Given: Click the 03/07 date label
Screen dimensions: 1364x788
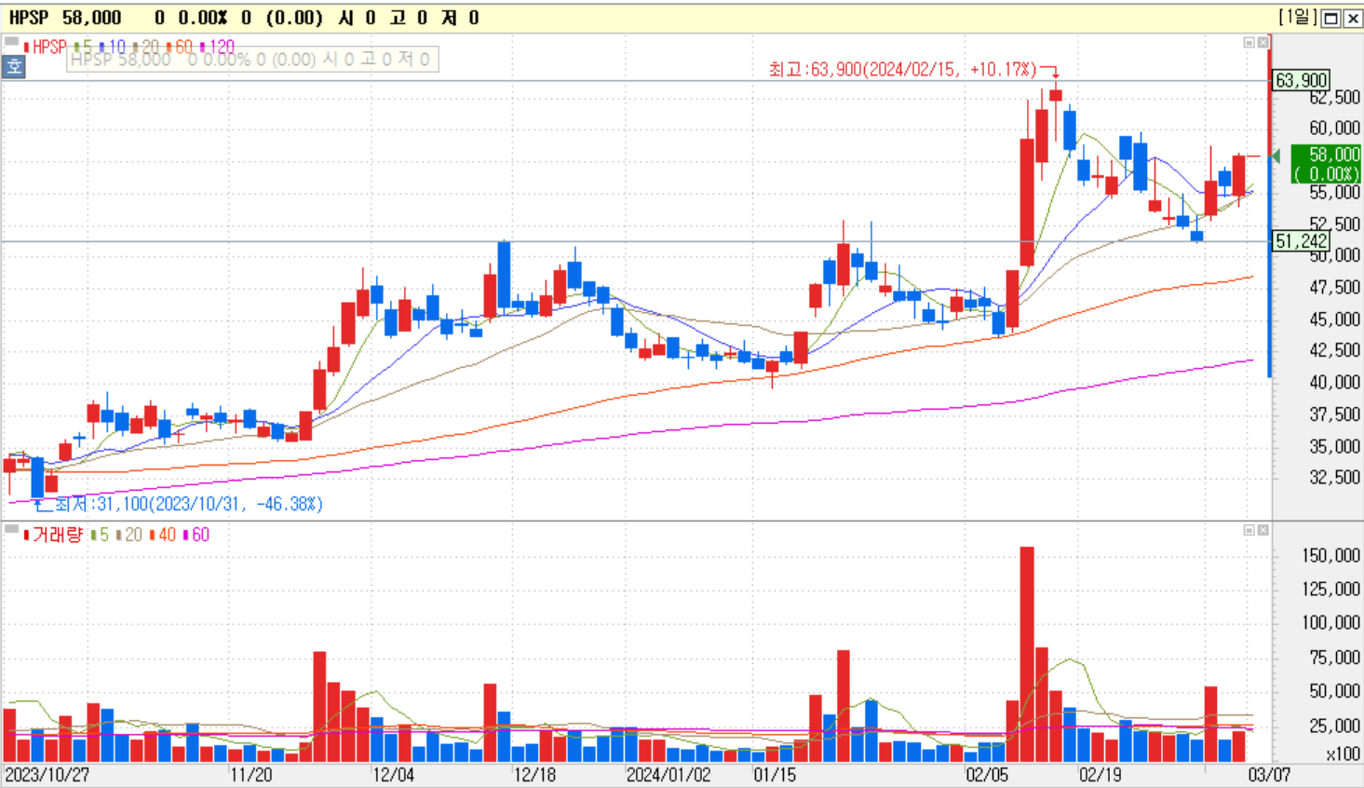Looking at the screenshot, I should 1269,775.
